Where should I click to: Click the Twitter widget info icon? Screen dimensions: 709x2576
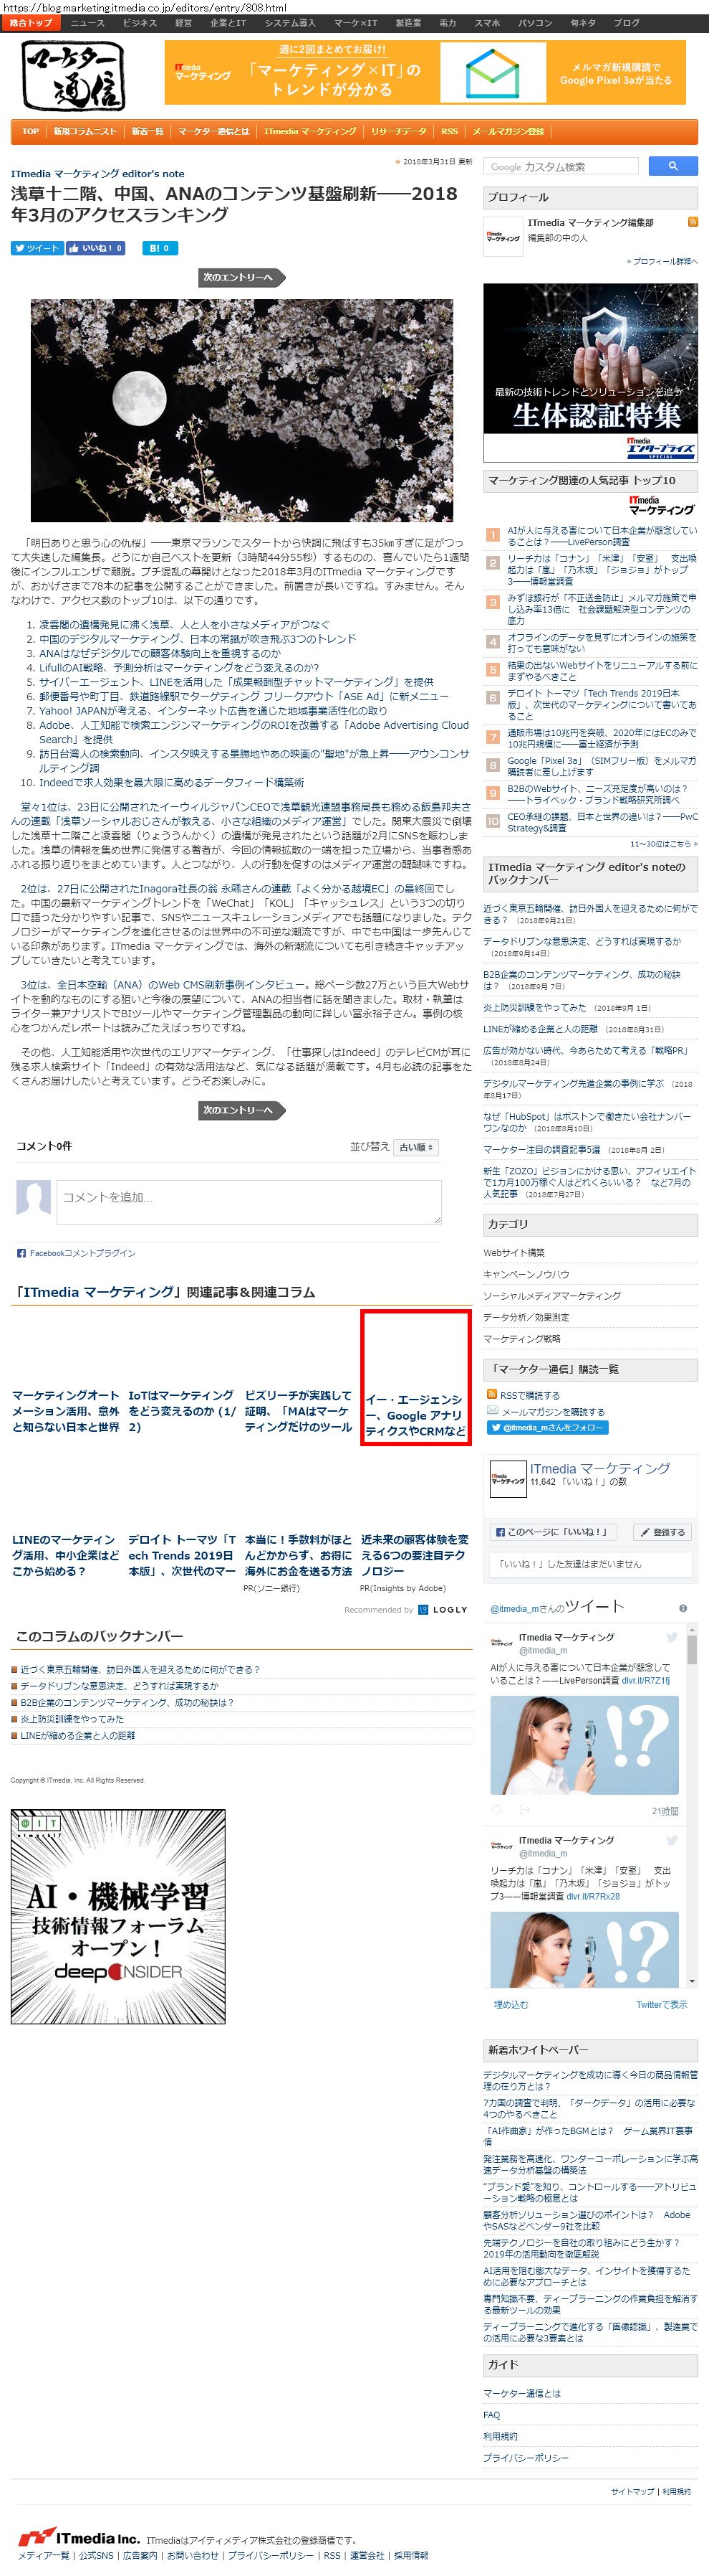click(683, 1608)
